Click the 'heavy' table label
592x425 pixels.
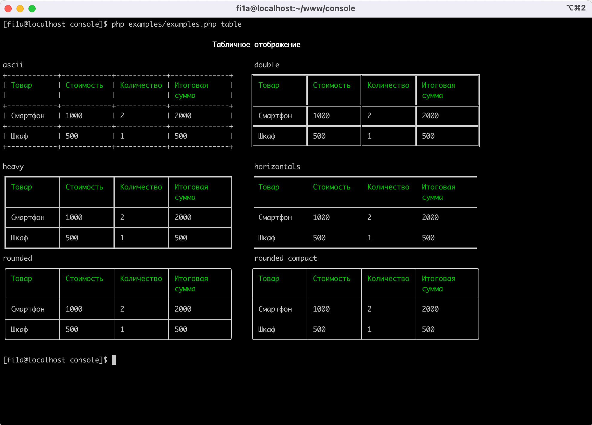pos(13,167)
